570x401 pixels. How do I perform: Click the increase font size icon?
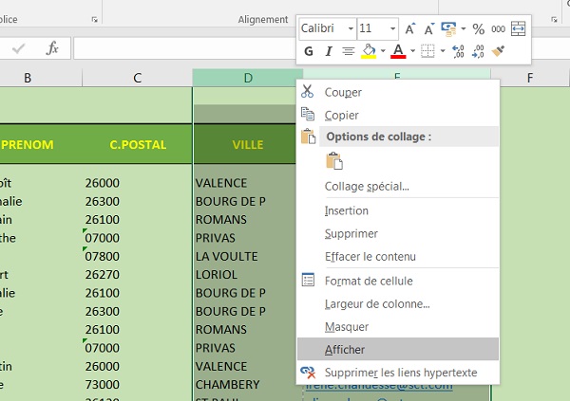[x=410, y=29]
